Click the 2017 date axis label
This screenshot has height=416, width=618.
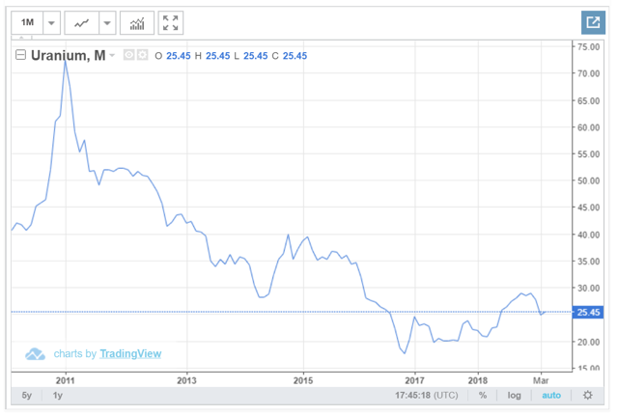414,380
